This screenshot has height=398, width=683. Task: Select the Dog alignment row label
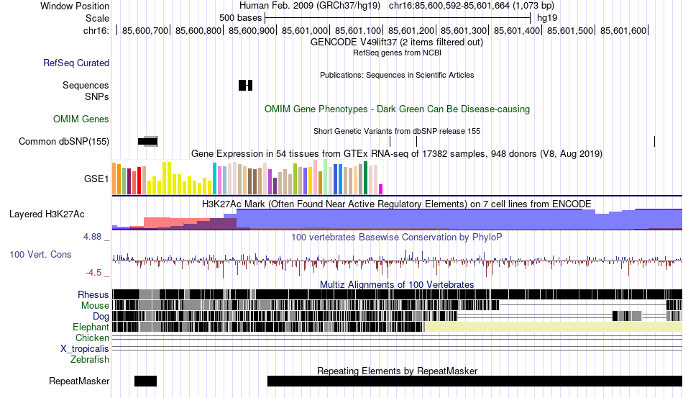coord(101,317)
